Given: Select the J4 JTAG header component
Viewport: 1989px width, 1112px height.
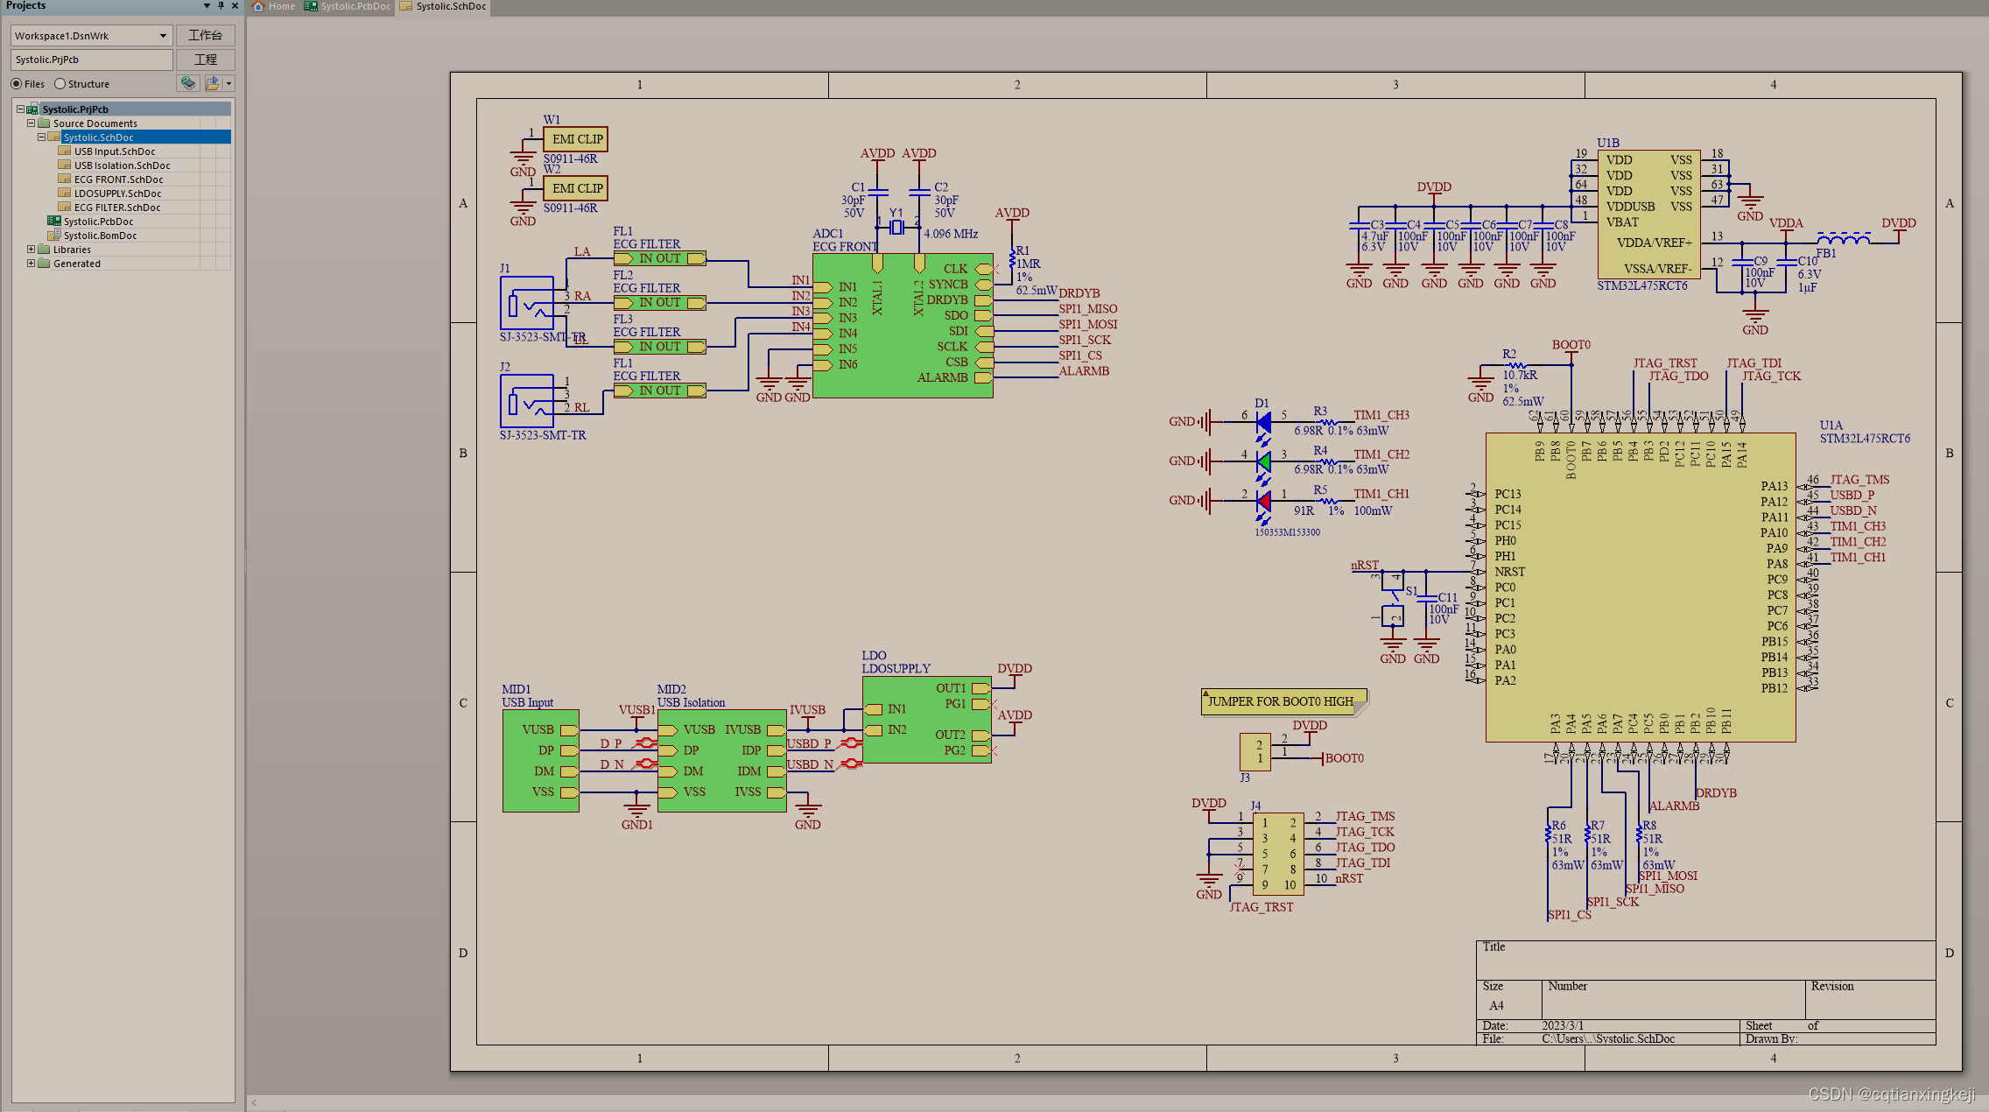Looking at the screenshot, I should click(x=1277, y=854).
